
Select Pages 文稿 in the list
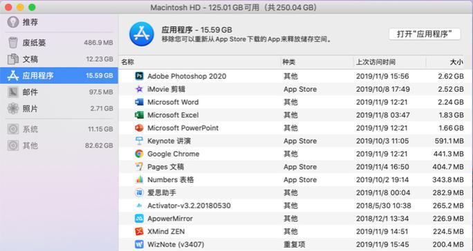[165, 167]
